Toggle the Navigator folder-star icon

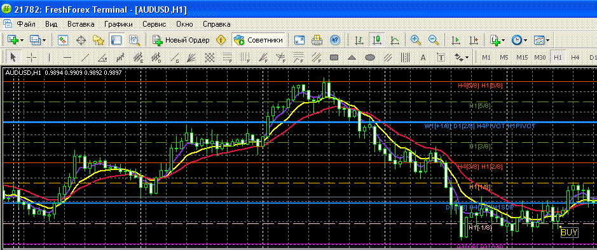tap(99, 40)
